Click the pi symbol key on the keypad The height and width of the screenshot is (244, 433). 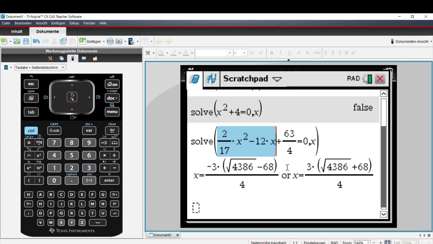(x=29, y=204)
